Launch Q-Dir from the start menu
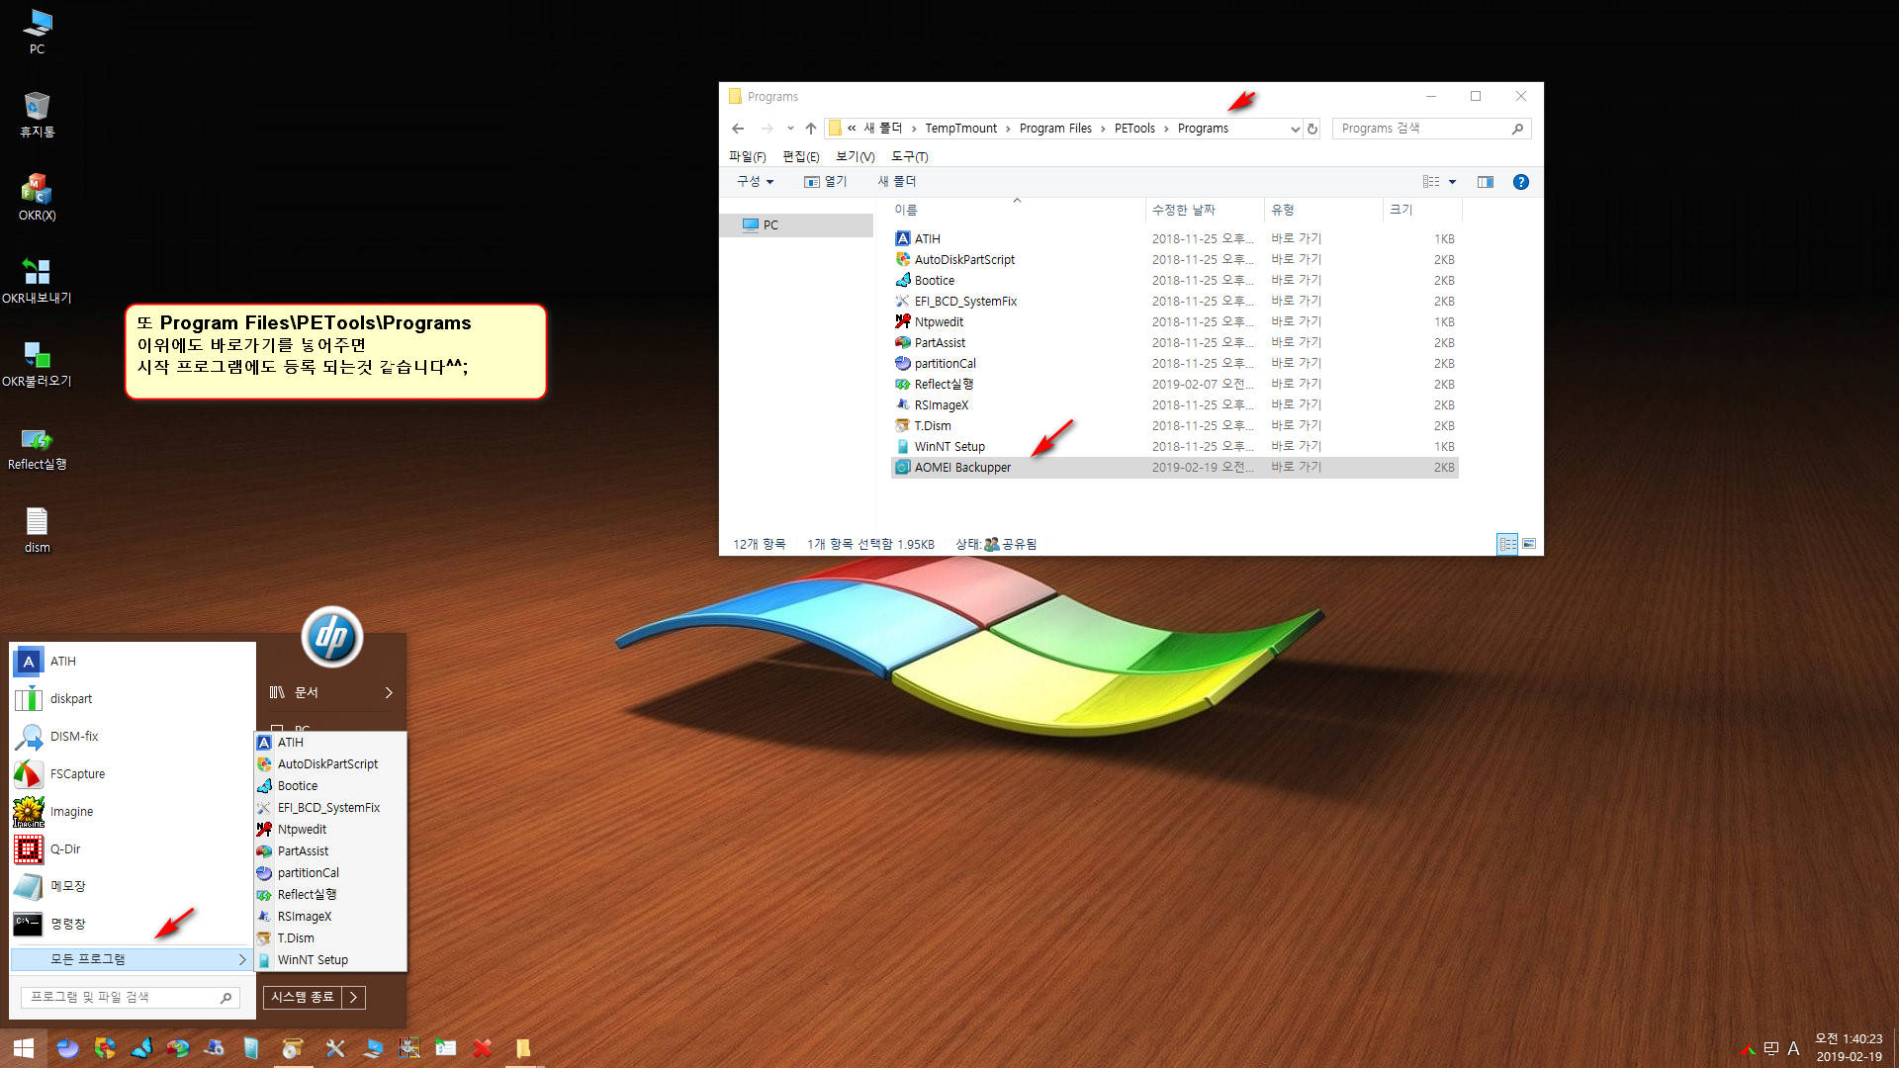Image resolution: width=1899 pixels, height=1068 pixels. click(x=133, y=848)
